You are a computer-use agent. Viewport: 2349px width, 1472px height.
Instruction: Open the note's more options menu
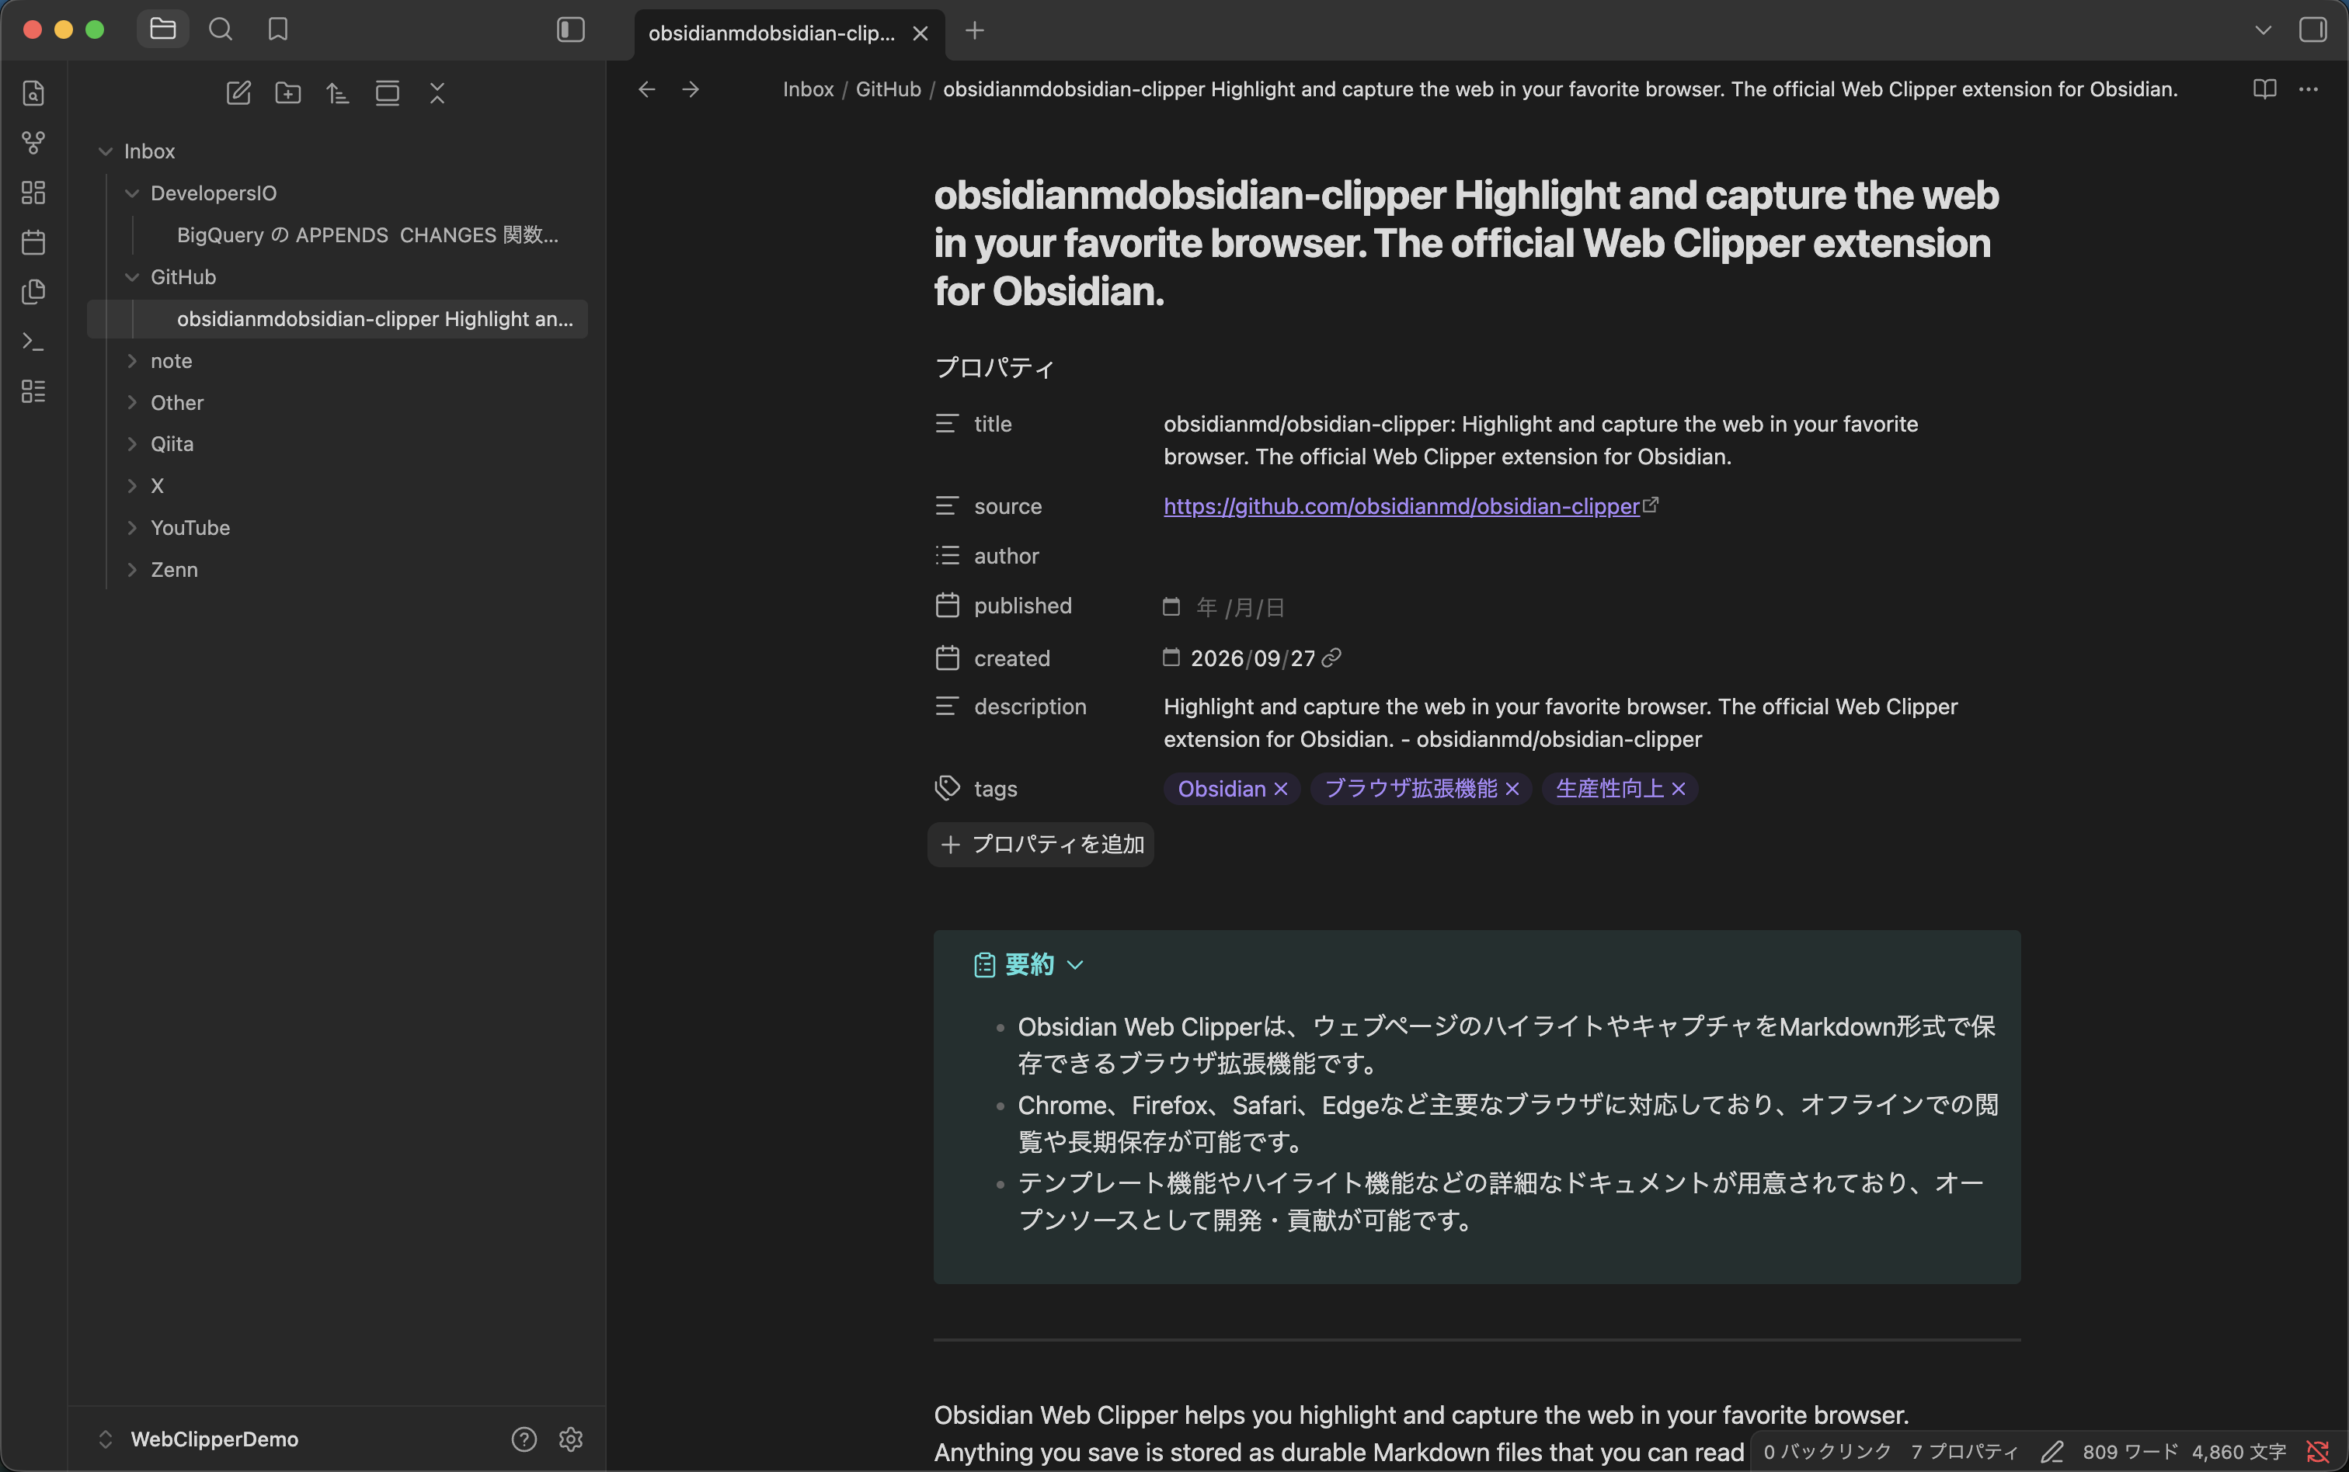pyautogui.click(x=2308, y=89)
